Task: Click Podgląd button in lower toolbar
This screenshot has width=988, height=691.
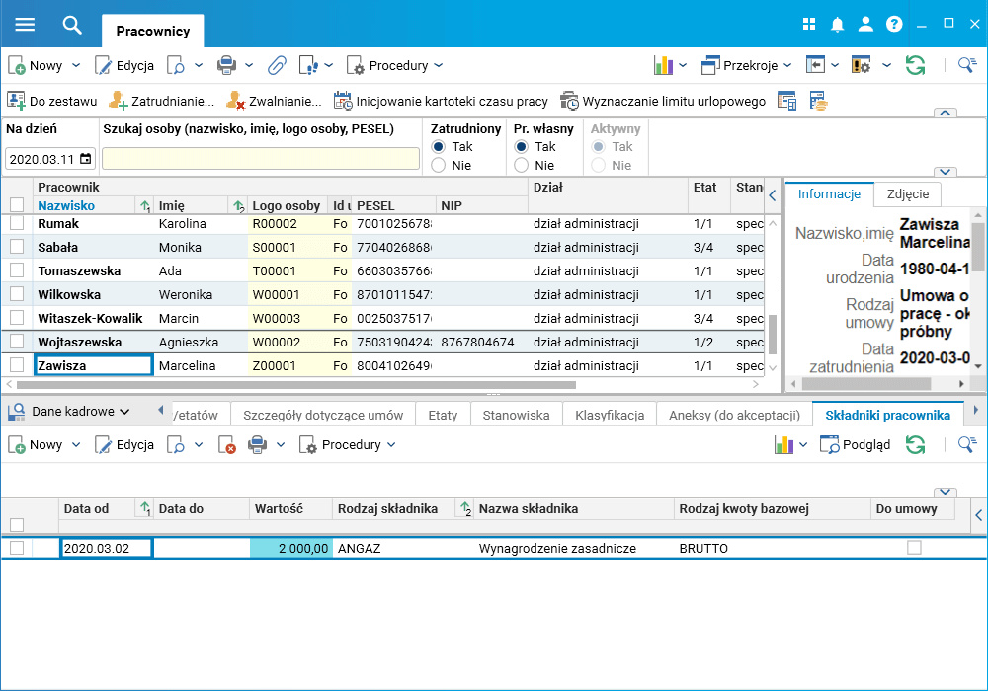Action: [x=855, y=445]
